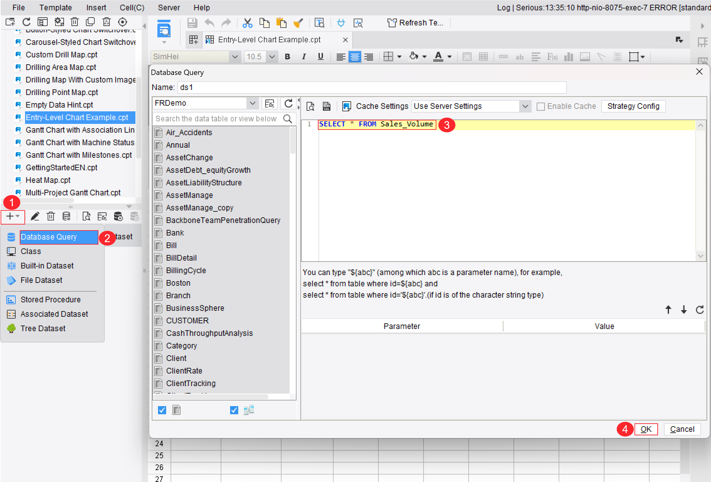Open the Template menu
Viewport: 711px width, 482px height.
55,8
